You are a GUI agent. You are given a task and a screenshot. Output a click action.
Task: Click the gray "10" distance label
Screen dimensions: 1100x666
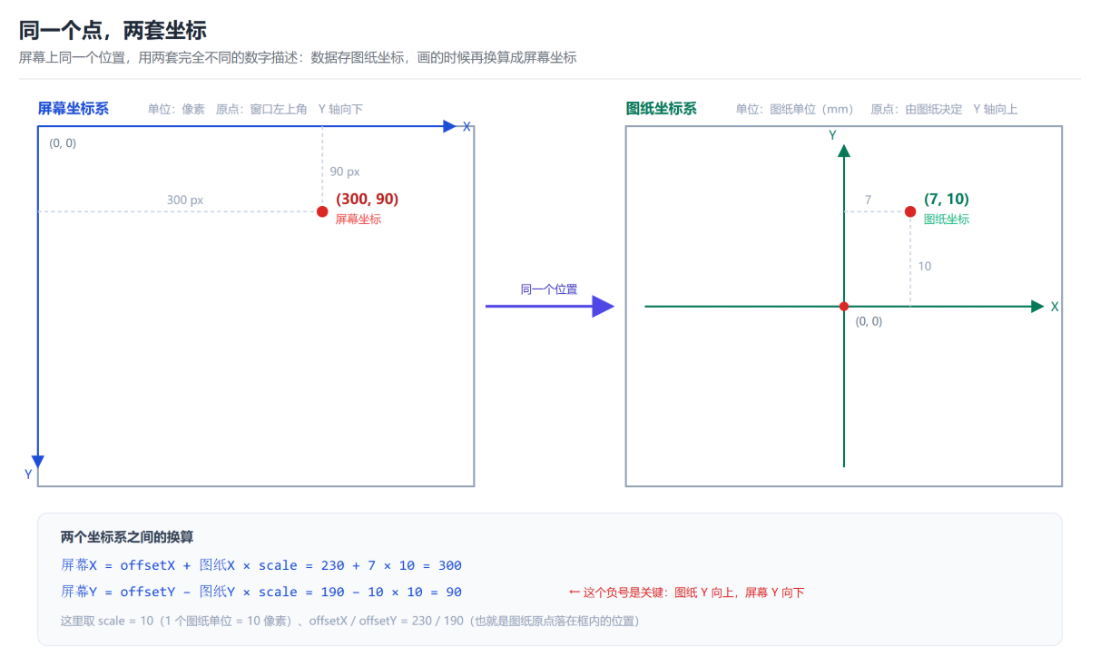pyautogui.click(x=924, y=267)
